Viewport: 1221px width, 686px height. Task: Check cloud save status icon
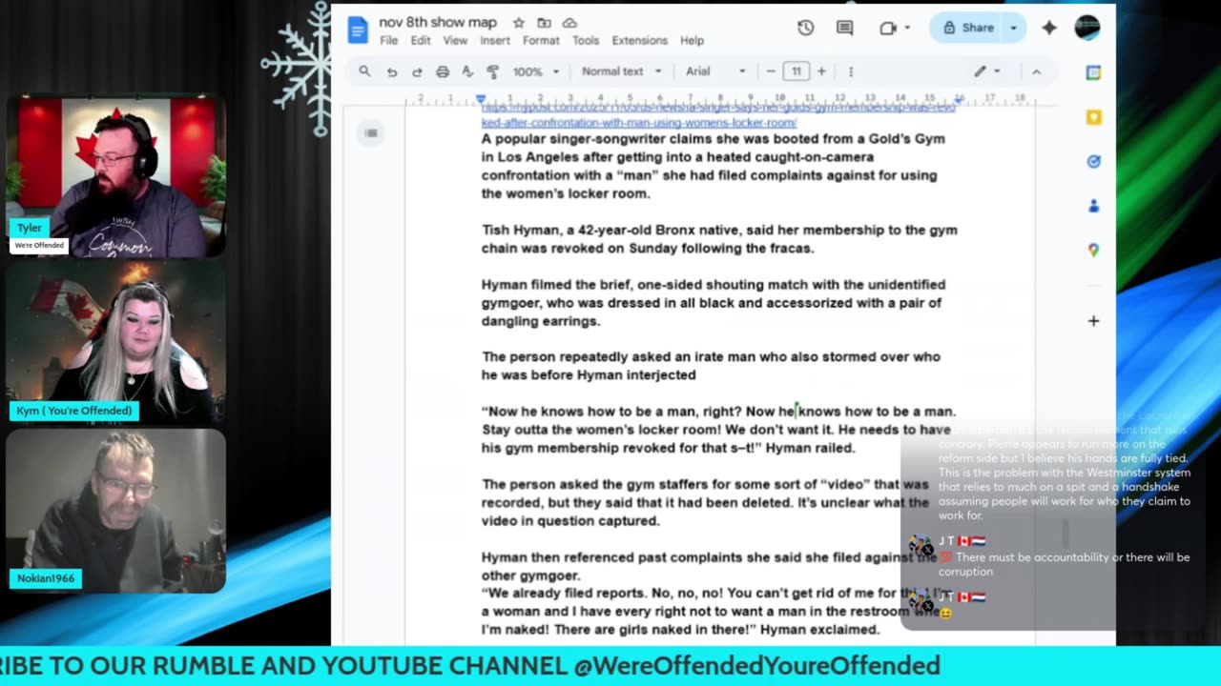(x=569, y=23)
